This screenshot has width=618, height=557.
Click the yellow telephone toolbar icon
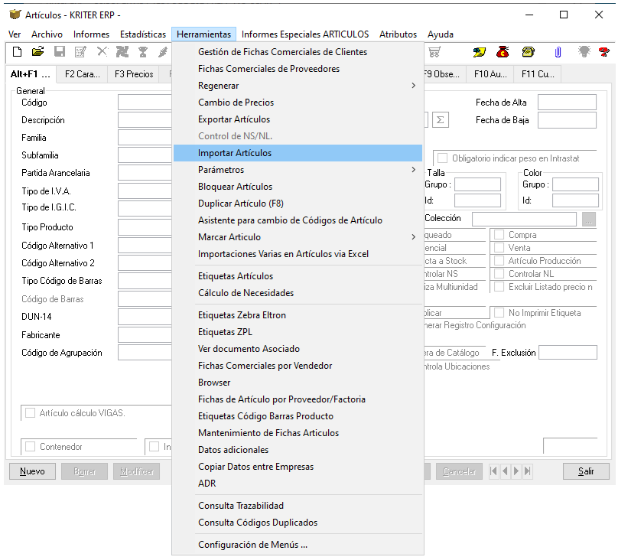point(529,51)
